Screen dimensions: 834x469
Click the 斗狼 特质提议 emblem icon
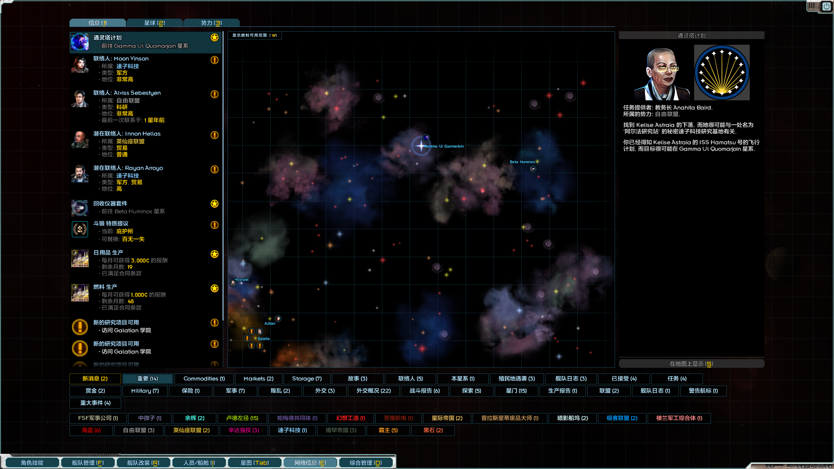click(80, 229)
